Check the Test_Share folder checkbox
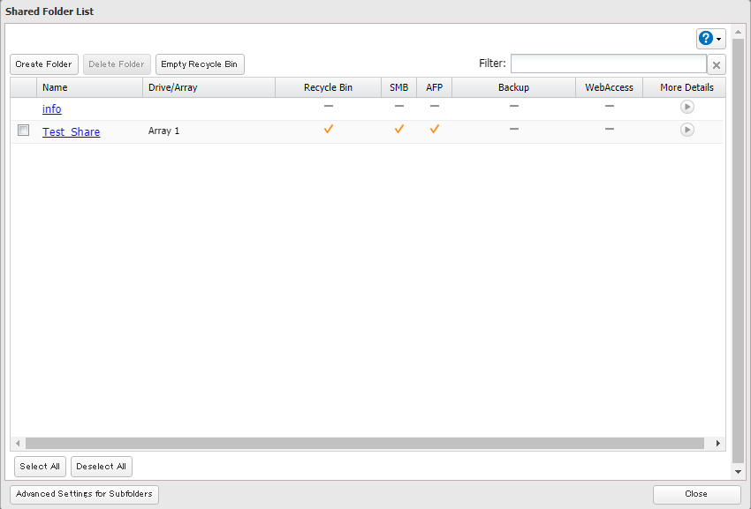This screenshot has height=509, width=751. [24, 131]
